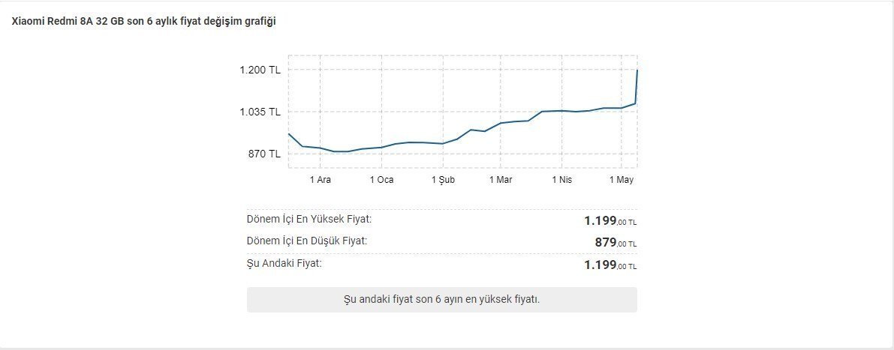Click the Xiaomi Redmi 8A chart title
The image size is (894, 350).
pyautogui.click(x=143, y=22)
